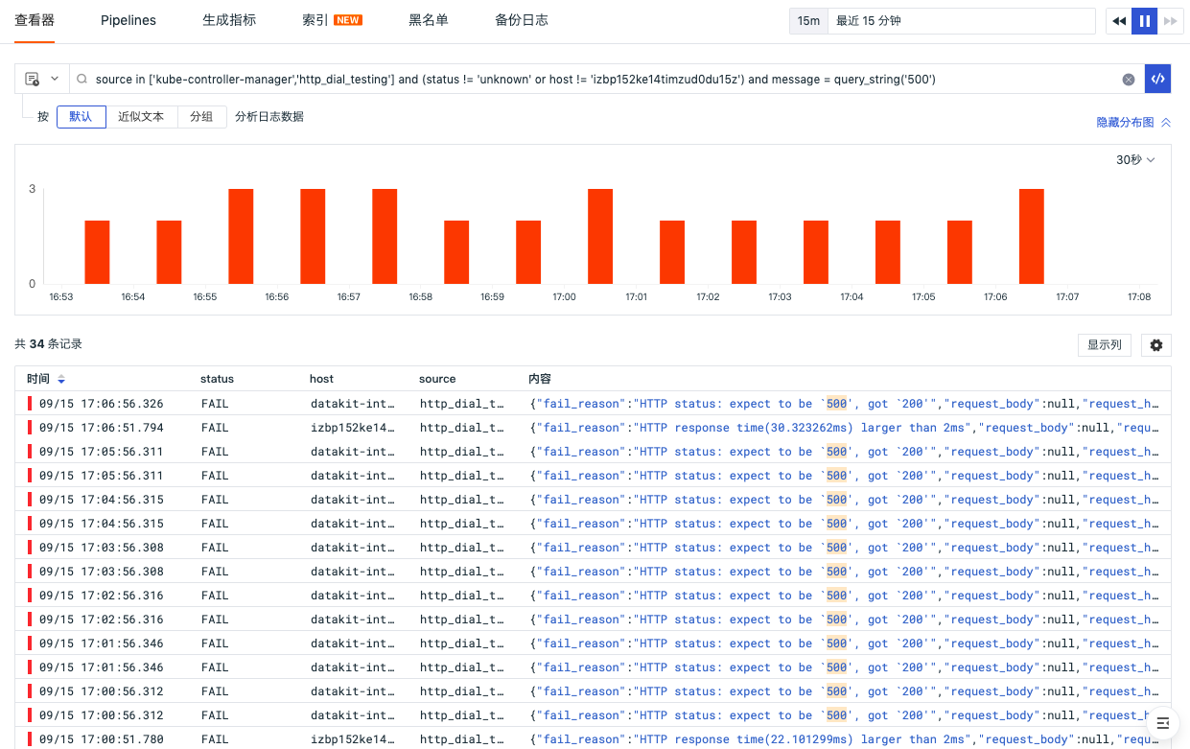Click the chart bar at 16:55
The height and width of the screenshot is (749, 1190).
[x=241, y=236]
